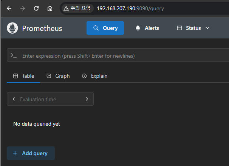Expand the Status dropdown menu

[193, 28]
